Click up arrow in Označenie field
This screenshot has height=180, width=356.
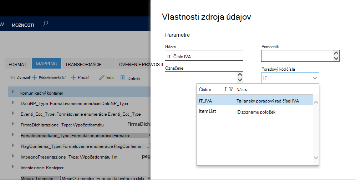pyautogui.click(x=240, y=75)
